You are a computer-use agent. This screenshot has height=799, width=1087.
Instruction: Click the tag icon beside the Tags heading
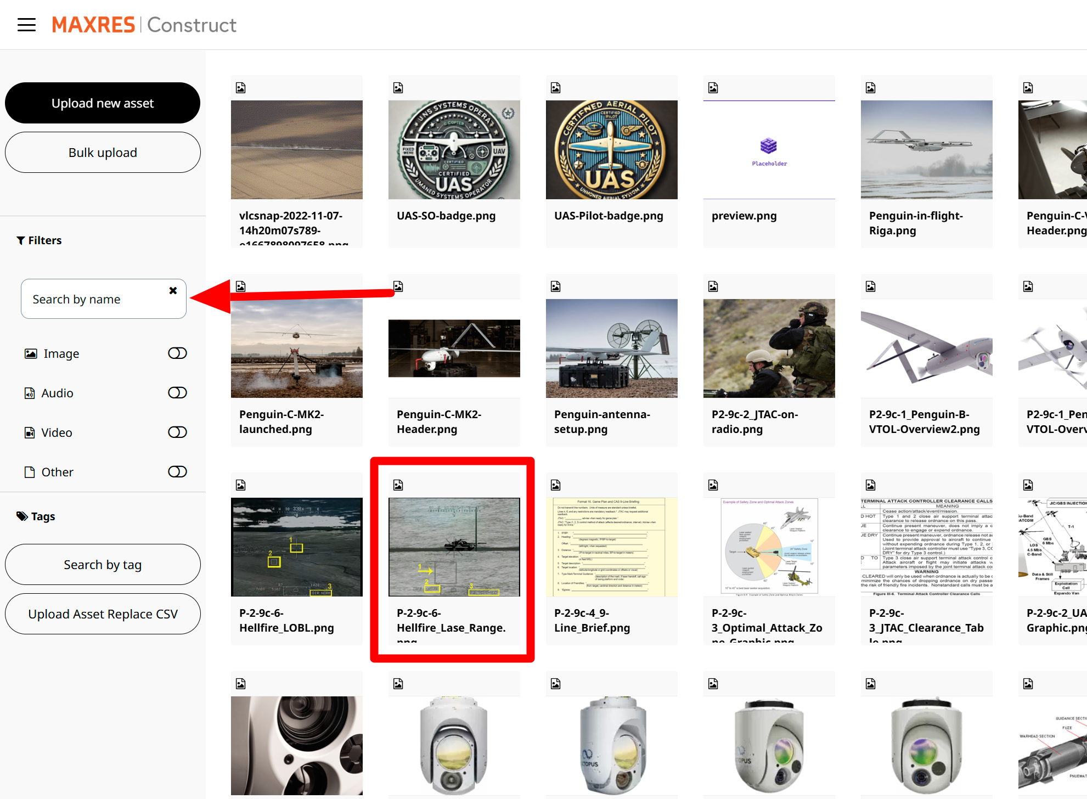click(21, 516)
